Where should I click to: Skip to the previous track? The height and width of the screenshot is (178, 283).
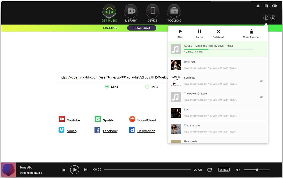click(63, 170)
